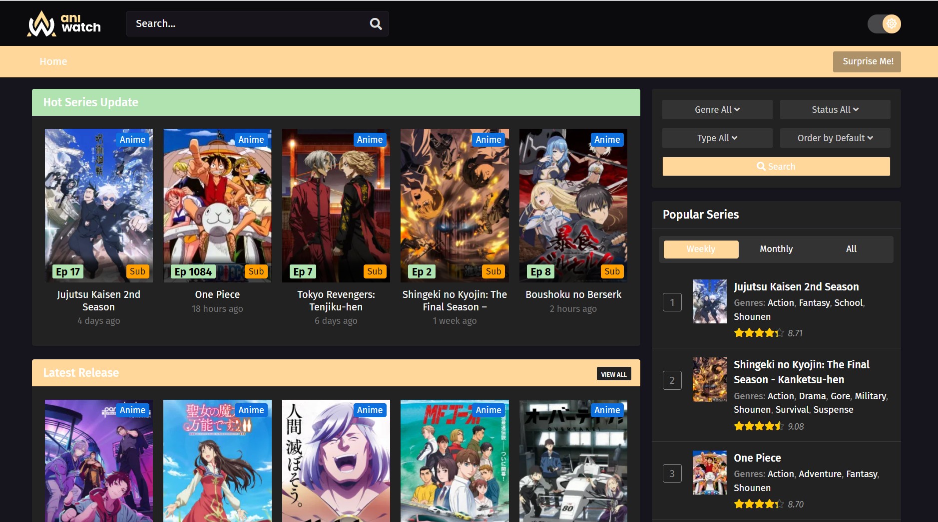The height and width of the screenshot is (522, 938).
Task: Open the Shingeki no Kyojin poster in Hot Series
Action: coord(455,206)
